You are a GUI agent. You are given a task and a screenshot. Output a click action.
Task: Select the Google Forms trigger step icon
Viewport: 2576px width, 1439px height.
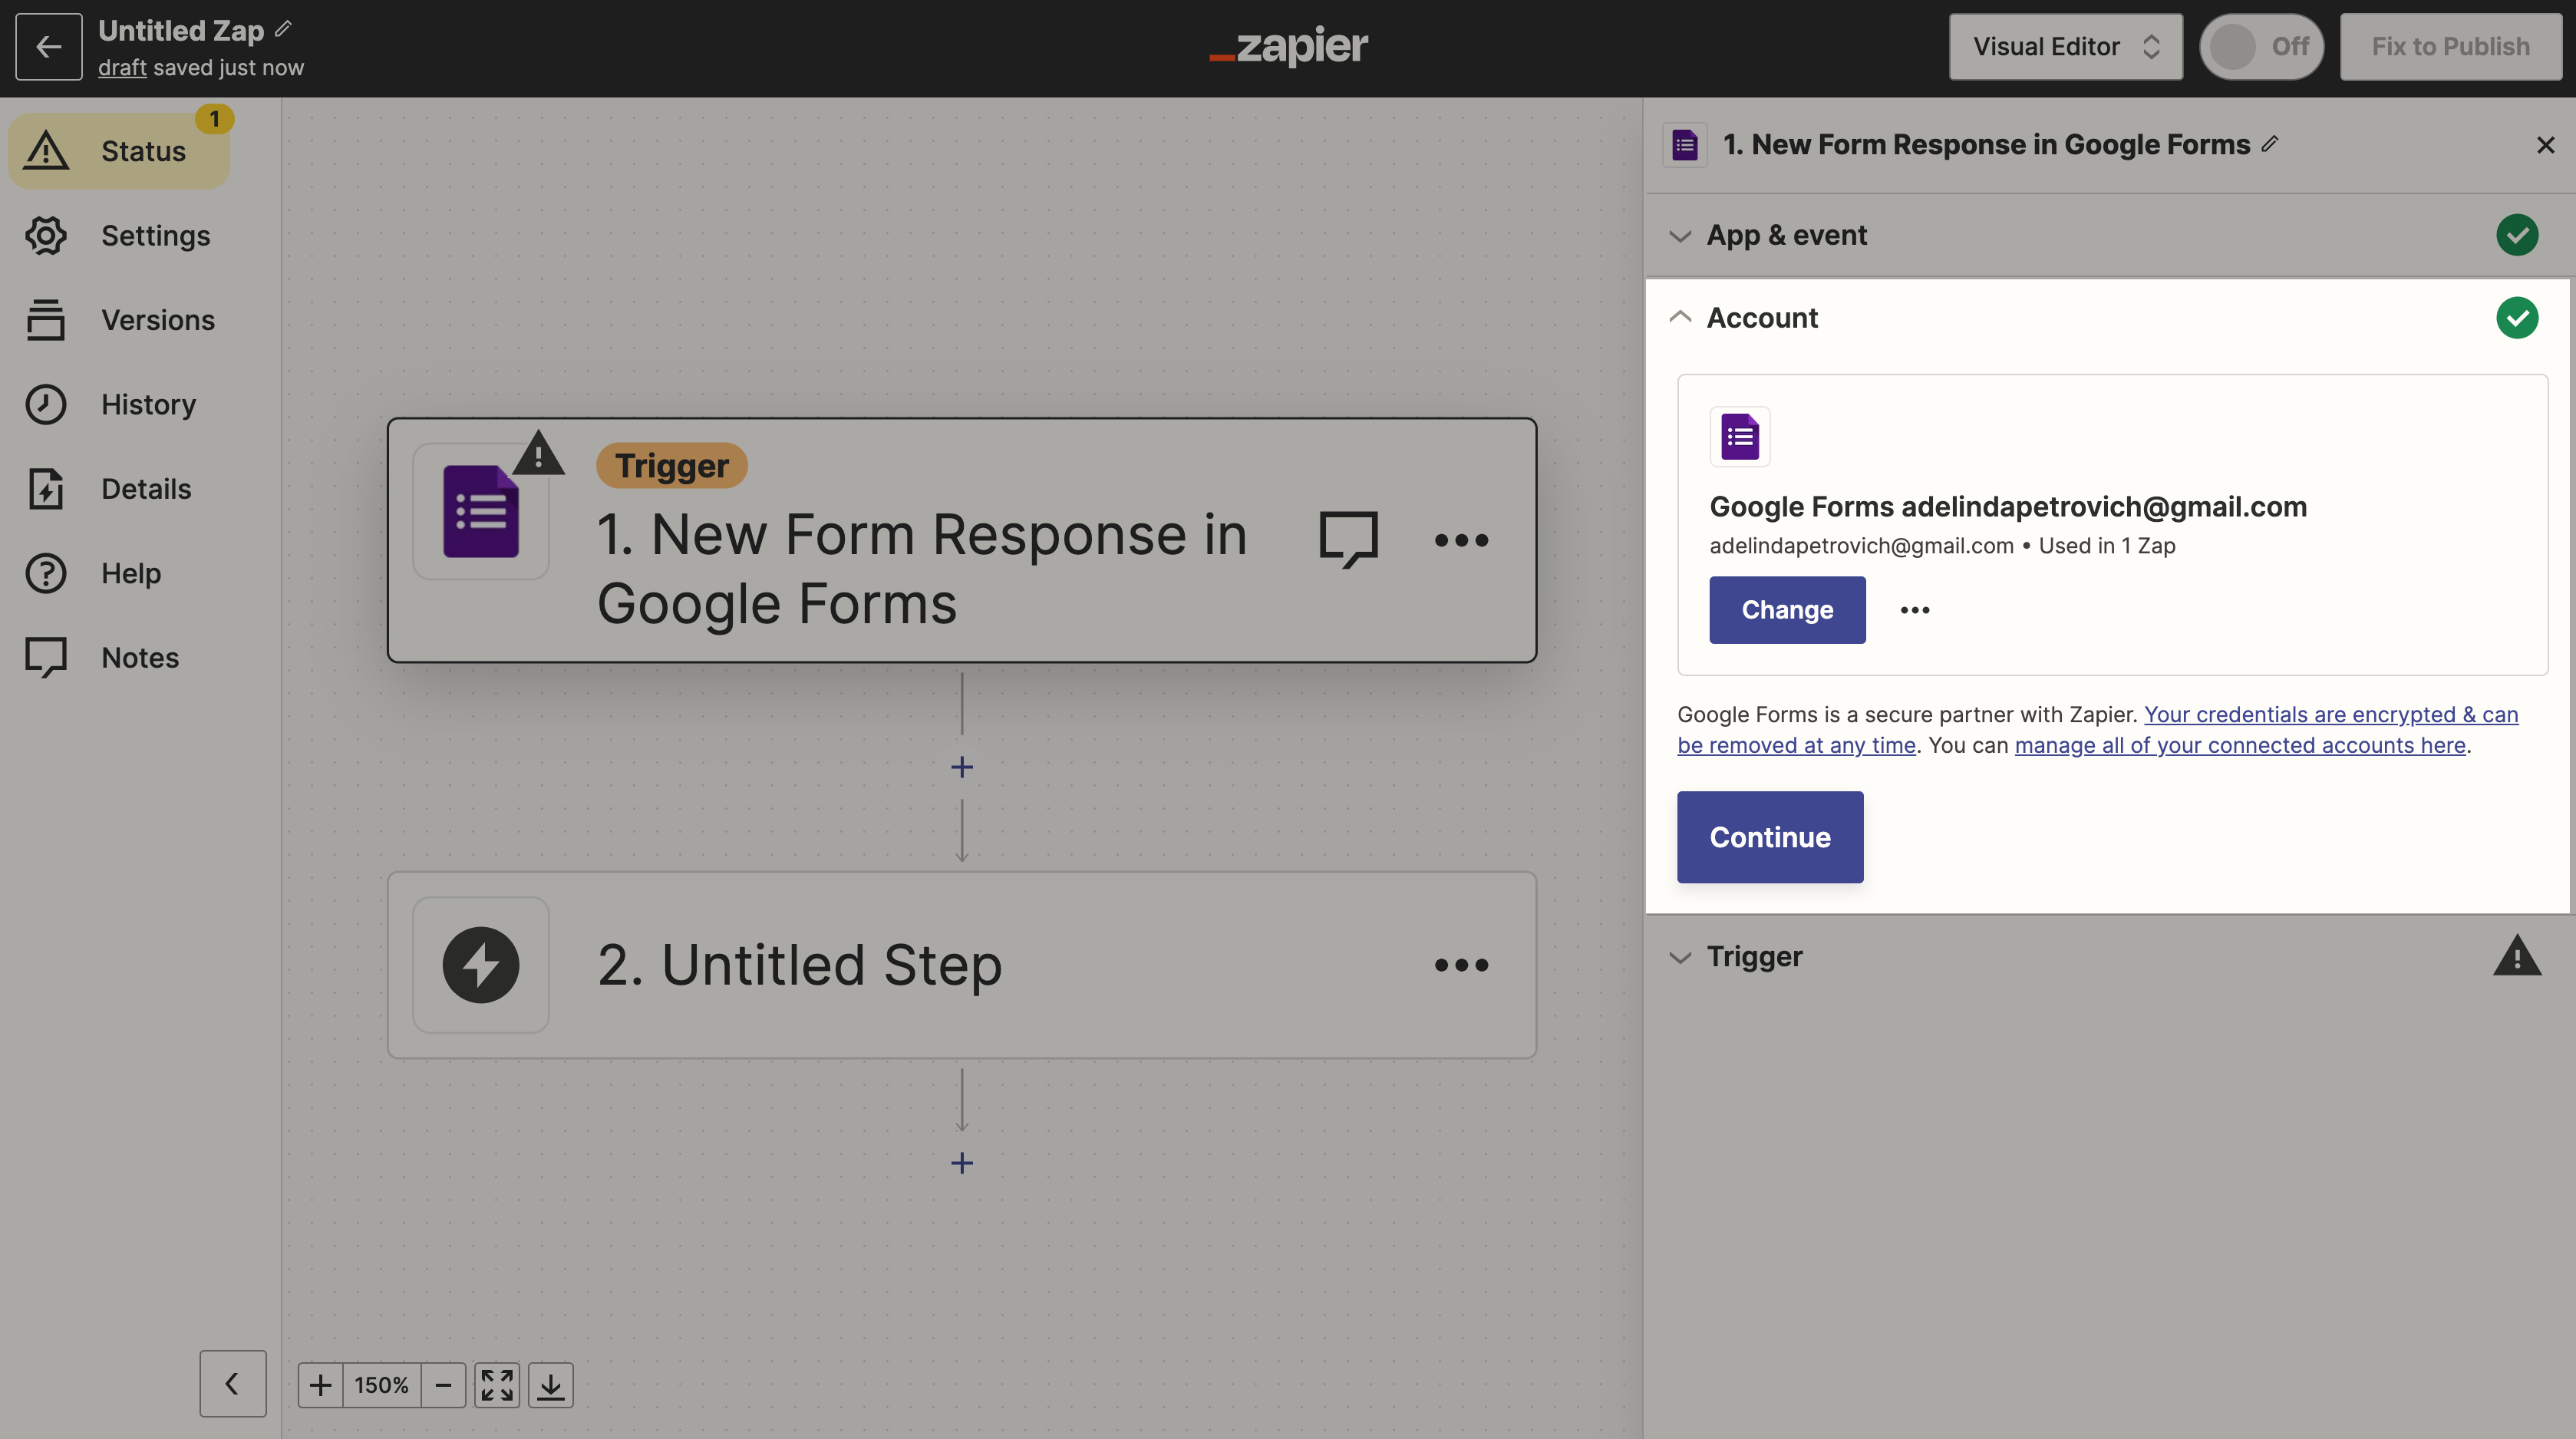pos(481,511)
